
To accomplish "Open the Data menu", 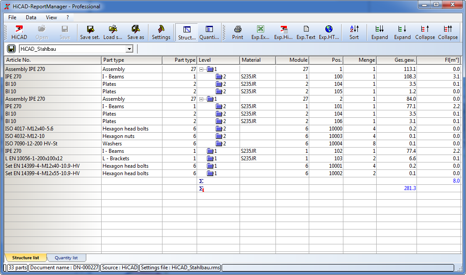I will pos(31,18).
